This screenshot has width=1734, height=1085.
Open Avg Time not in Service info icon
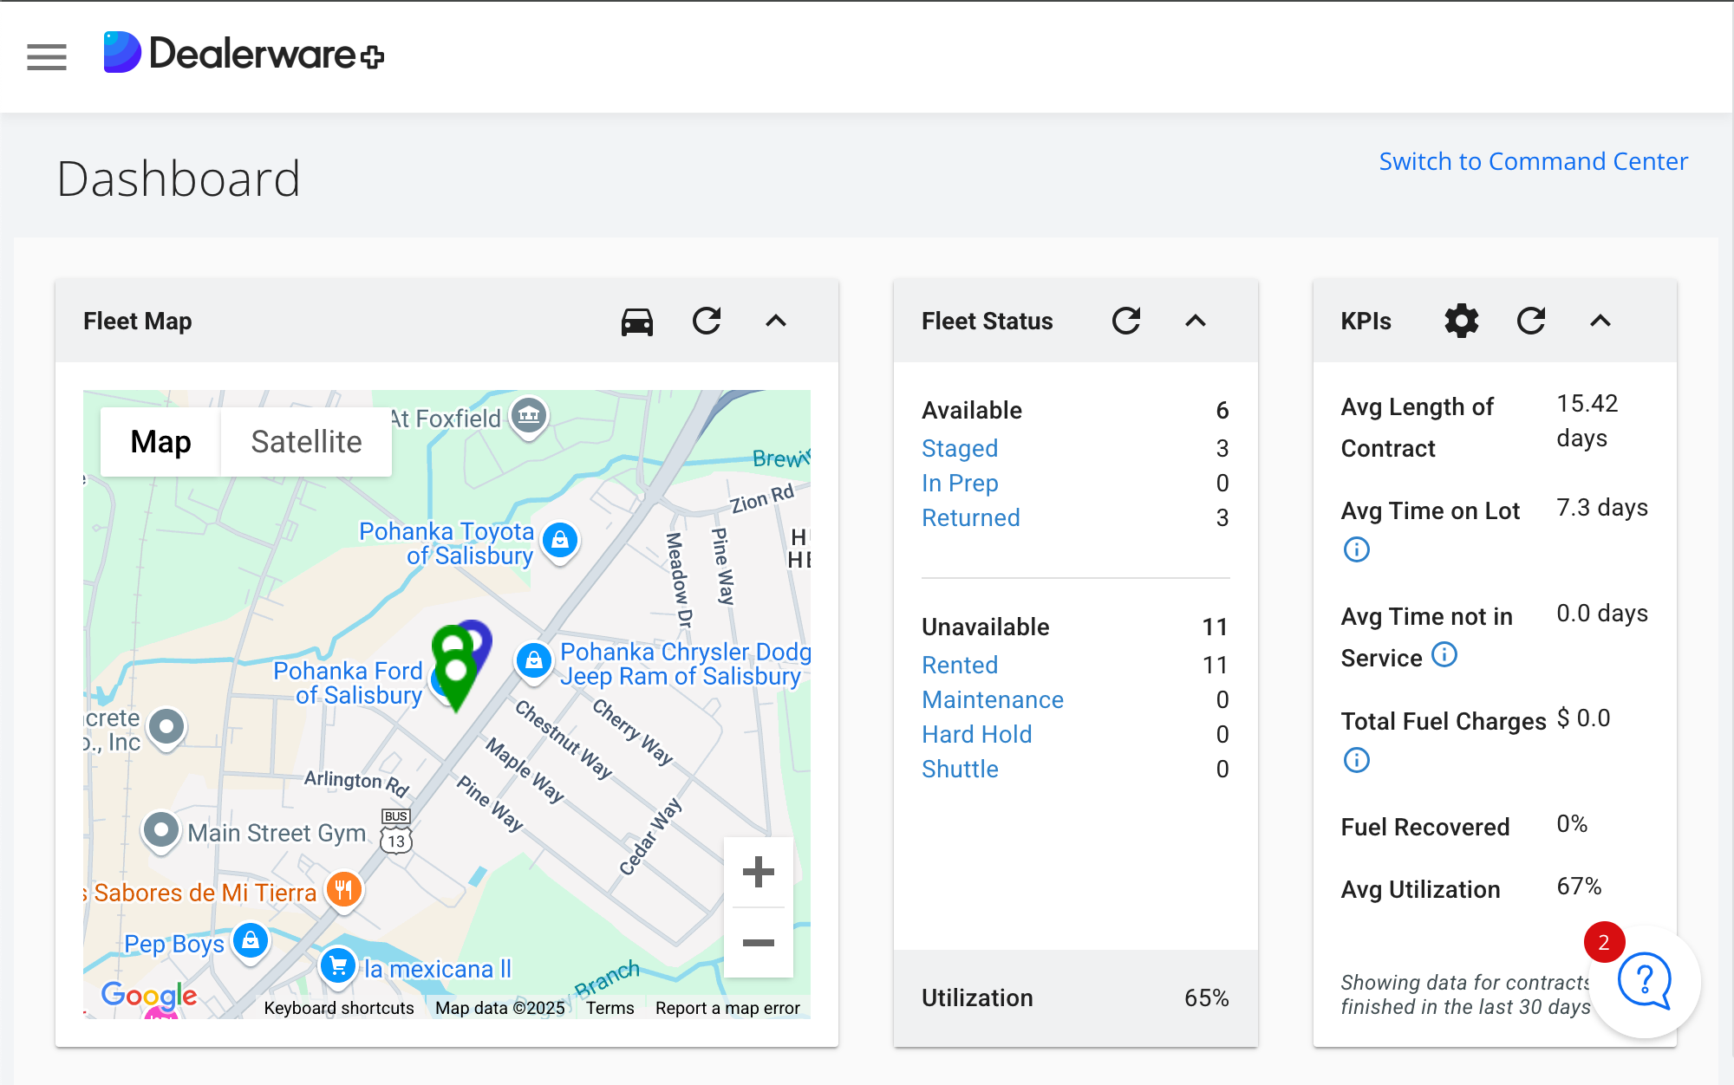(x=1444, y=654)
